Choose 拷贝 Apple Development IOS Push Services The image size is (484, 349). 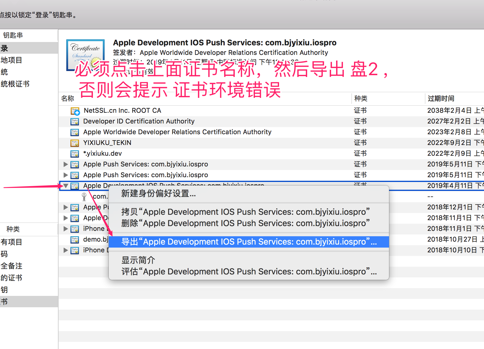click(249, 212)
